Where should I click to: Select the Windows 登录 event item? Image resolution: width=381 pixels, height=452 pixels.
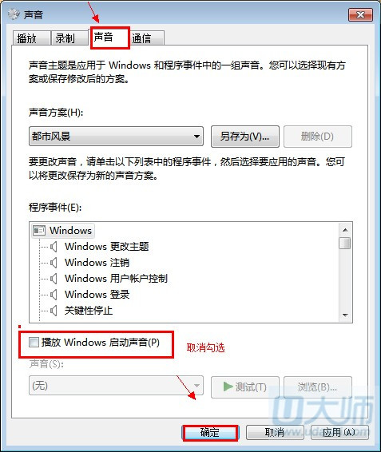97,295
